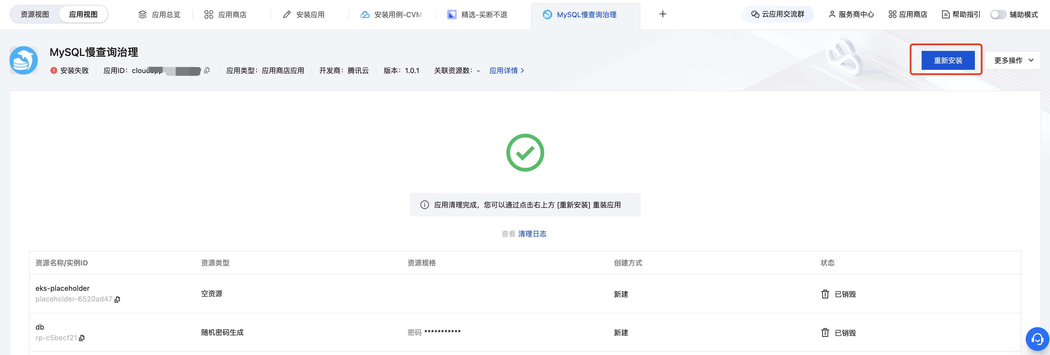Viewport: 1050px width, 355px height.
Task: Copy placeholder-6520ad47 instance ID
Action: click(117, 300)
